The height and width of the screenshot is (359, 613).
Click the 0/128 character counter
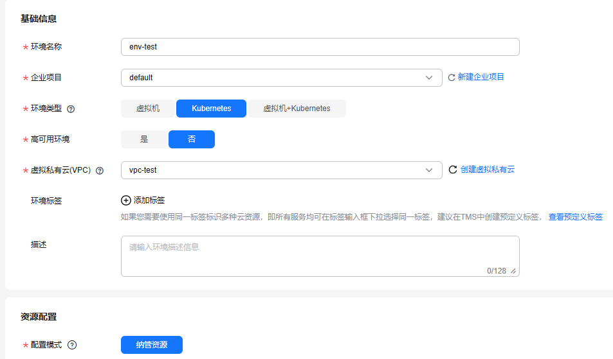497,271
